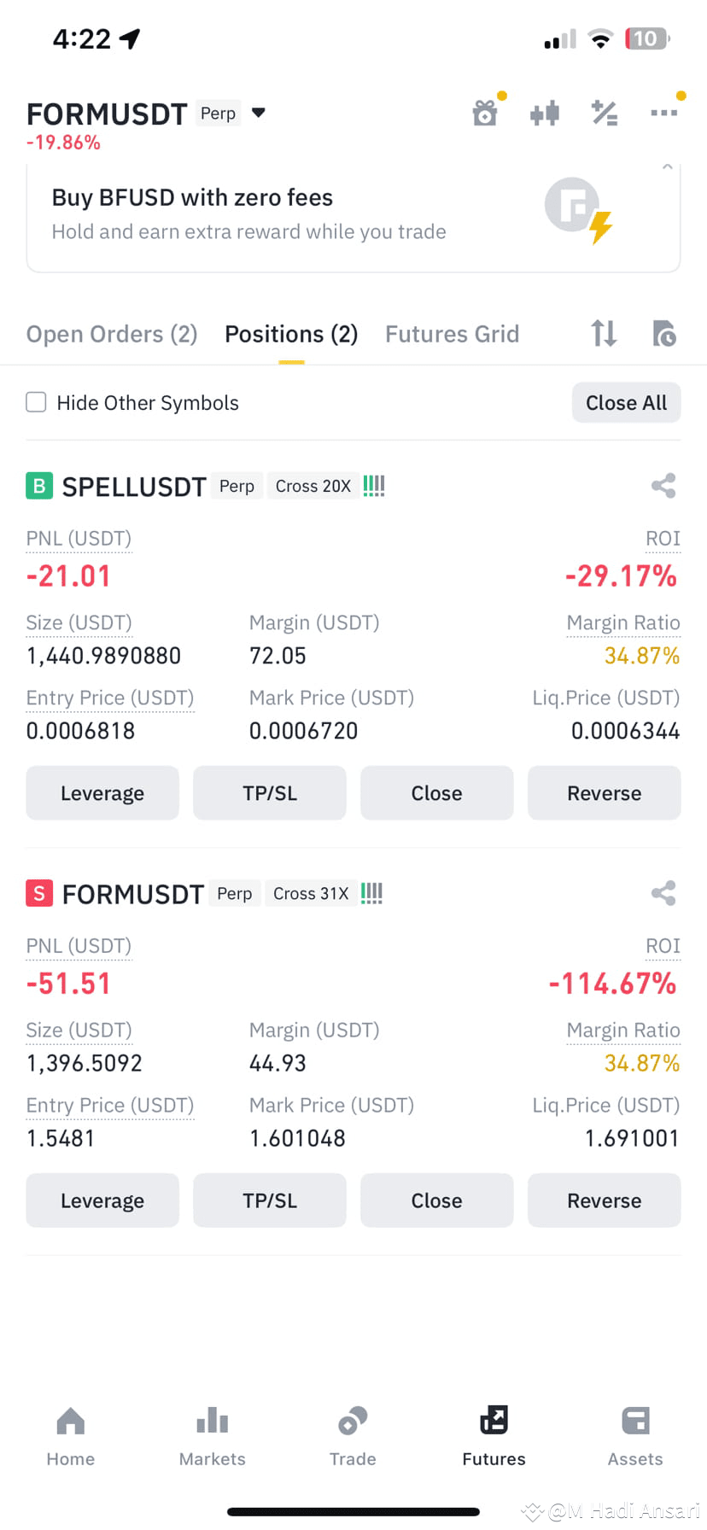Open the candlestick chart icon
This screenshot has height=1530, width=707.
[x=545, y=113]
